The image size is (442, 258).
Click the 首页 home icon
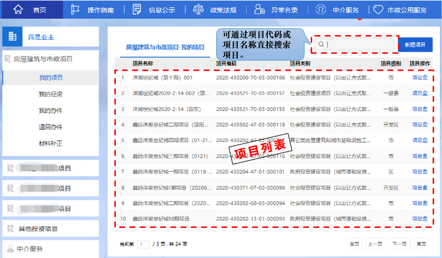18,9
